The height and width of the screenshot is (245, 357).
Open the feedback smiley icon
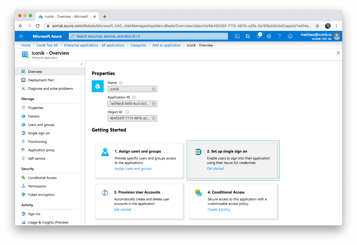tap(290, 36)
